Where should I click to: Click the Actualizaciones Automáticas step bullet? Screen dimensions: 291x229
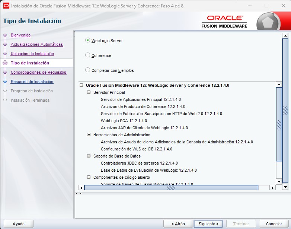coord(5,44)
